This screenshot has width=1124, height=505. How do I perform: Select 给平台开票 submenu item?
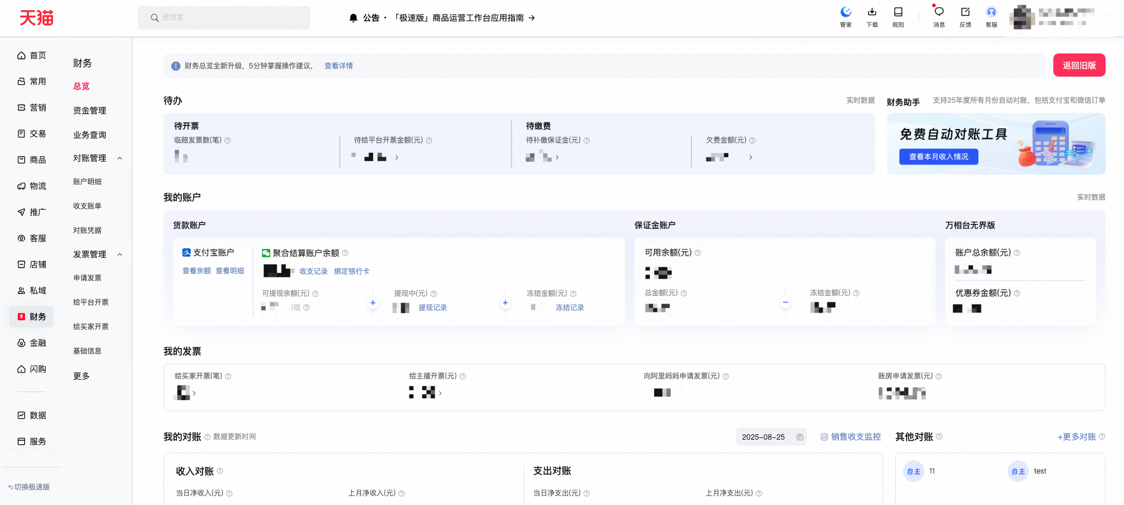[91, 302]
